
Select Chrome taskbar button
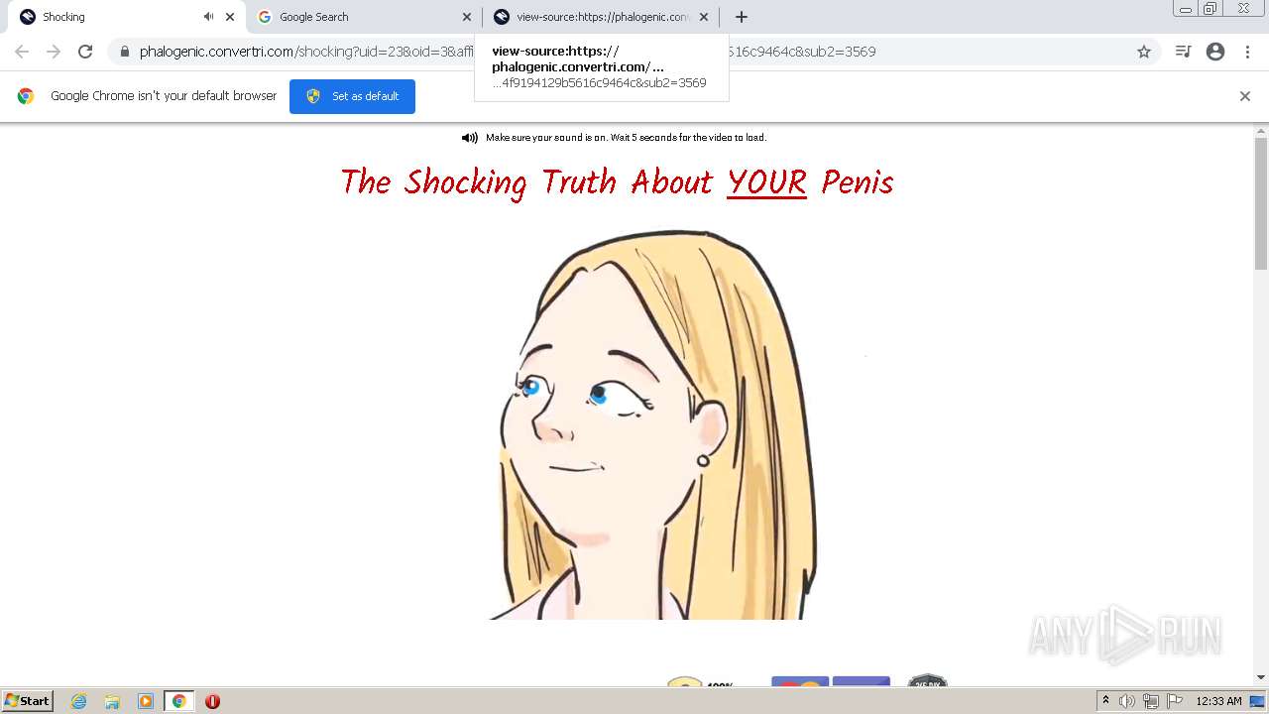[179, 701]
